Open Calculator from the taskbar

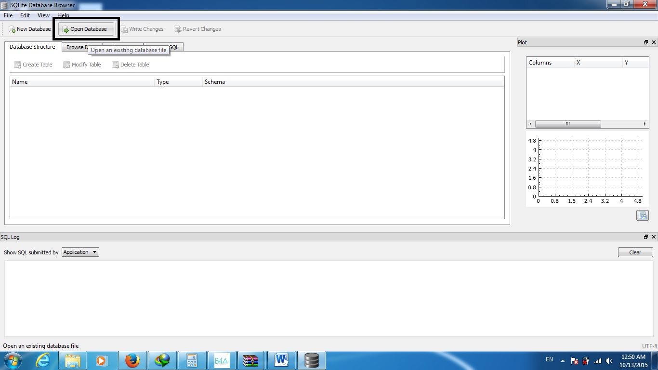click(192, 360)
